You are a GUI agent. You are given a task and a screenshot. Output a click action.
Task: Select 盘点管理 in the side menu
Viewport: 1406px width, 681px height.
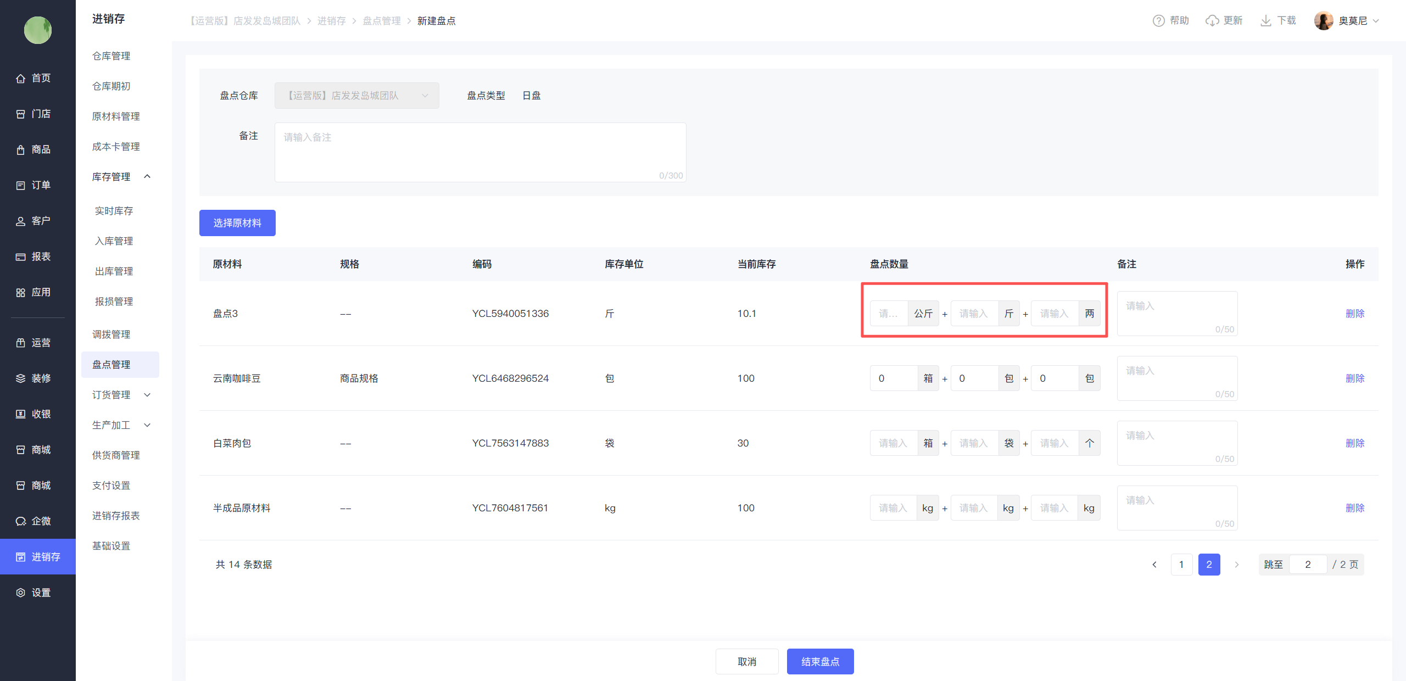111,365
